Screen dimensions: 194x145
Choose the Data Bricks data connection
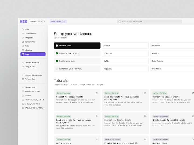[172, 61]
